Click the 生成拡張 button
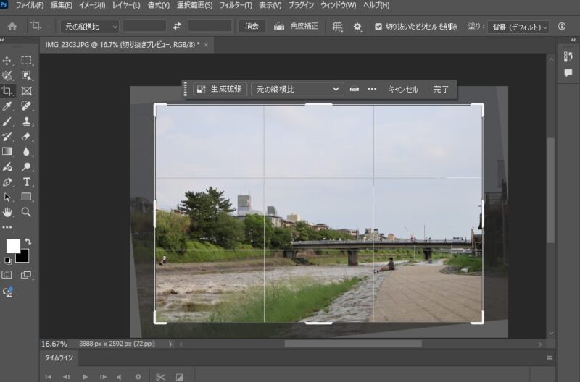 point(219,89)
